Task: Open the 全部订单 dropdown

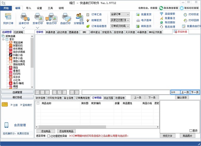Action: pyautogui.click(x=120, y=14)
